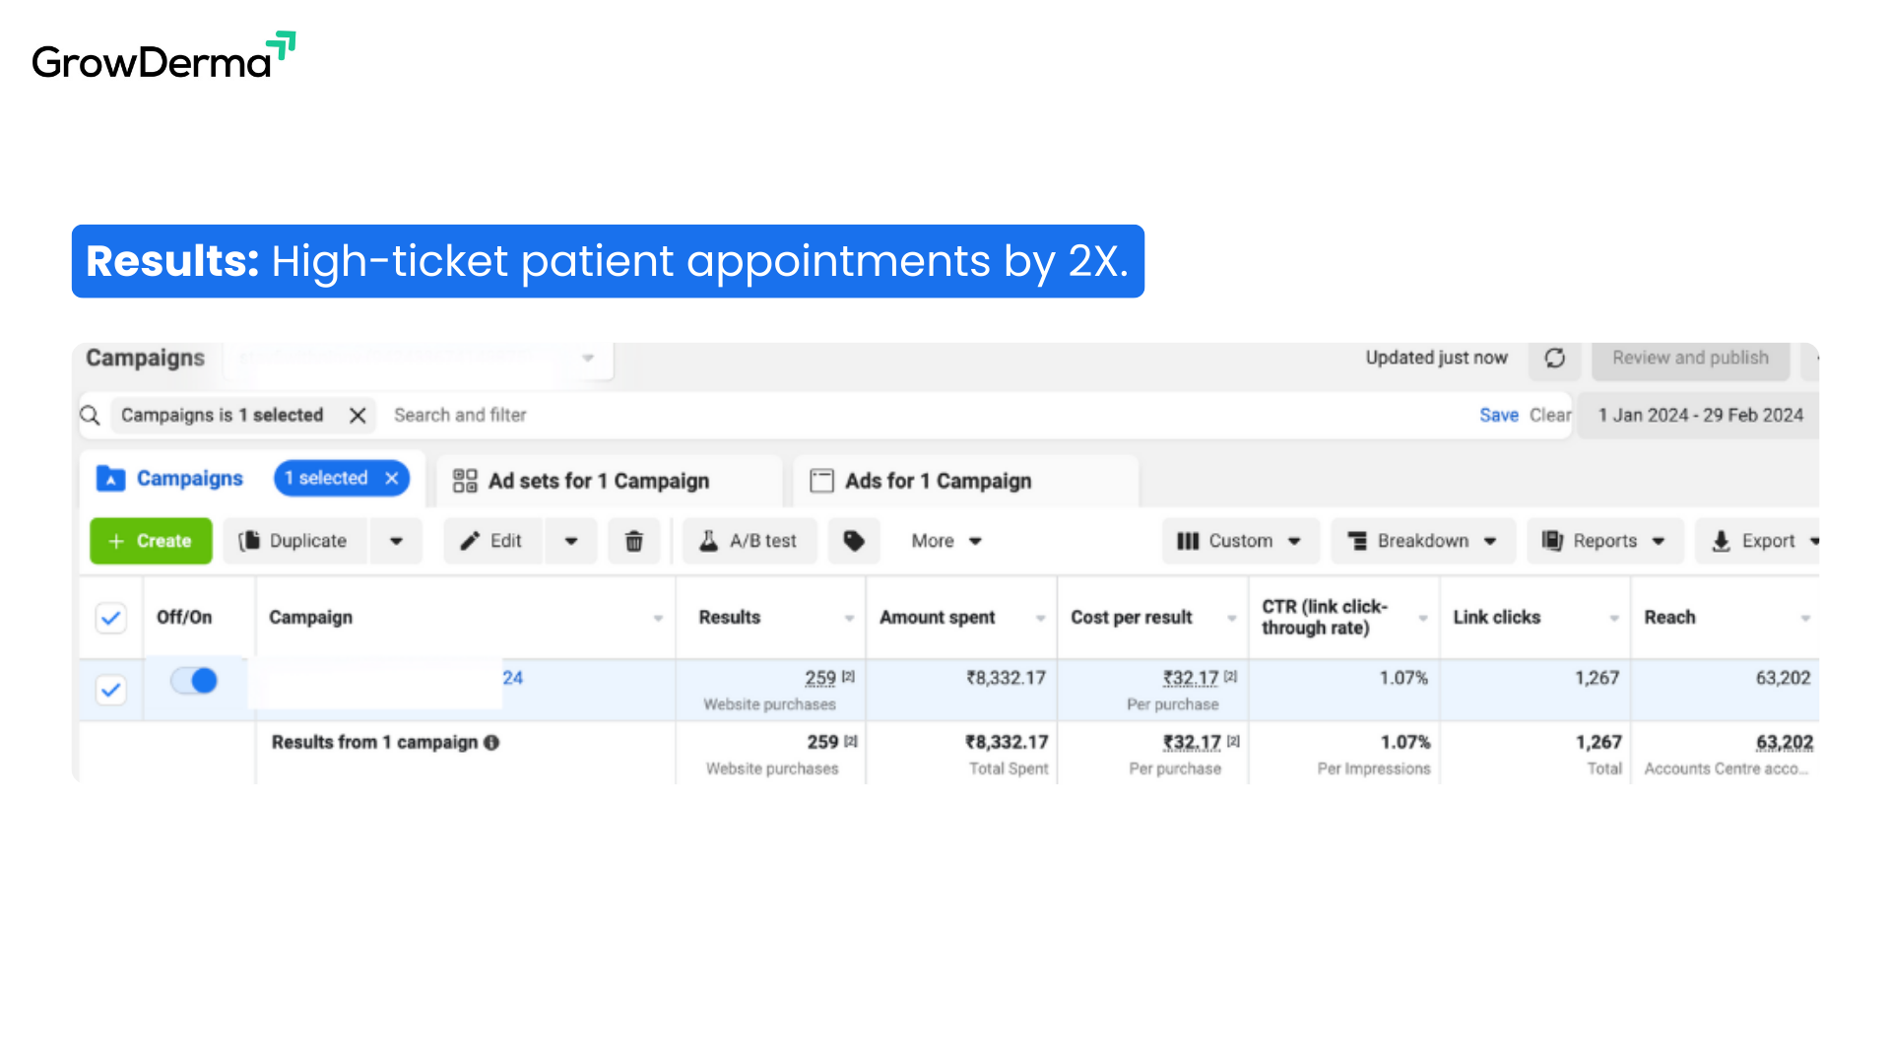Click the delete trash can icon

click(x=634, y=541)
